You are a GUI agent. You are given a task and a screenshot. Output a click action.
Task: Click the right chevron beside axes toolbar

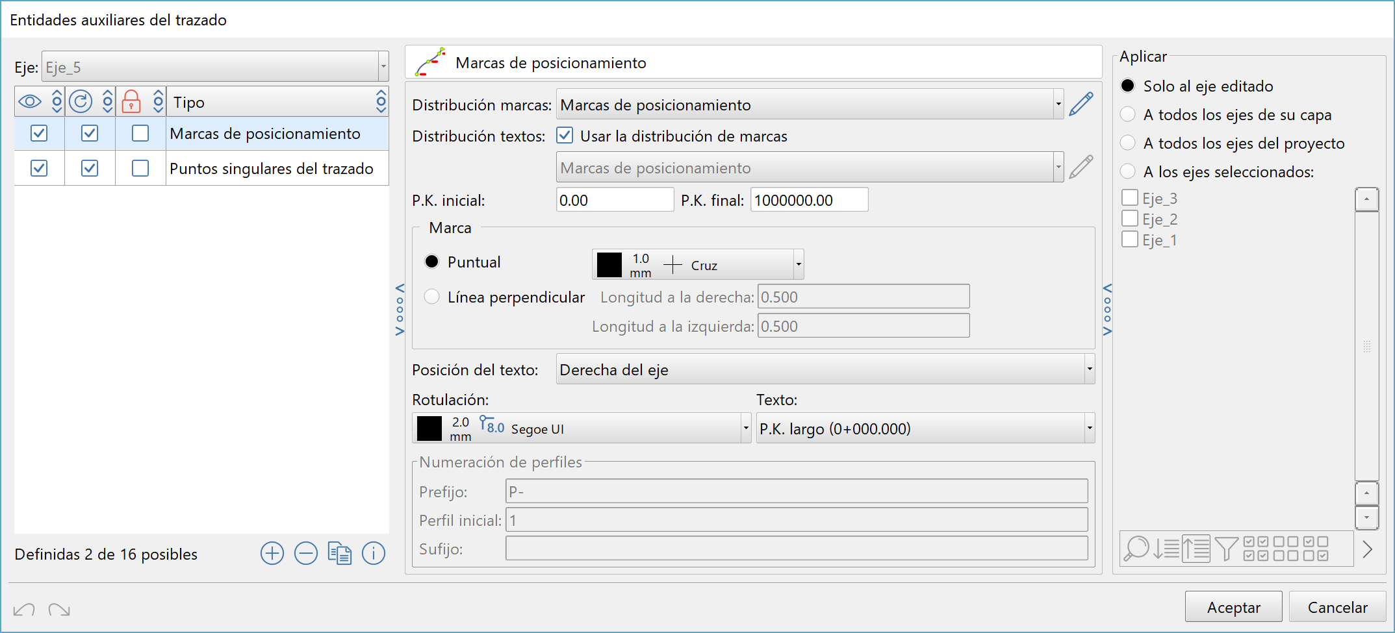click(1368, 549)
